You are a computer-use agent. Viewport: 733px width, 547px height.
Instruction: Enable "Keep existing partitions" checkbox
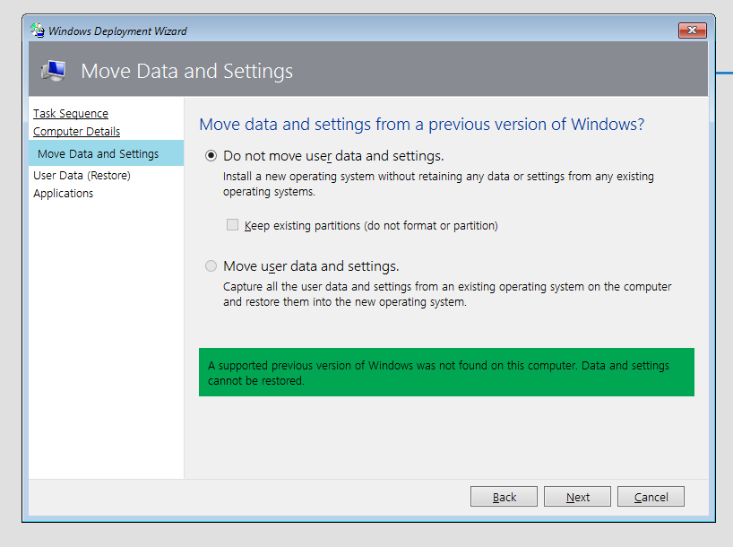pos(232,225)
